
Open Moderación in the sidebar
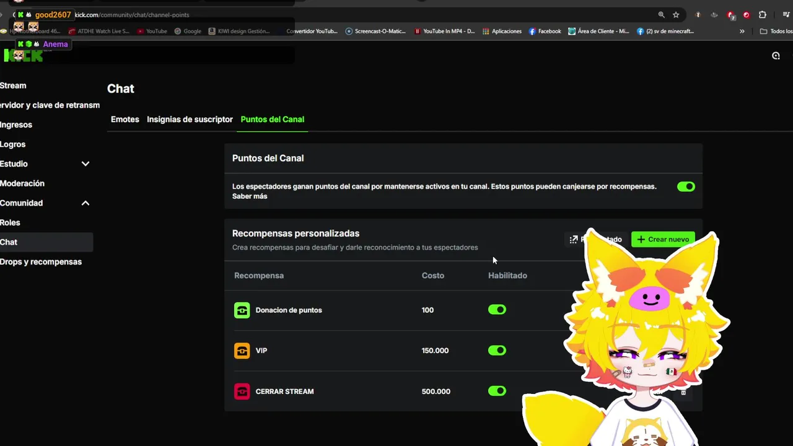pos(22,183)
